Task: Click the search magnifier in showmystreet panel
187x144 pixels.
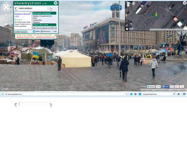Action: pyautogui.click(x=51, y=8)
